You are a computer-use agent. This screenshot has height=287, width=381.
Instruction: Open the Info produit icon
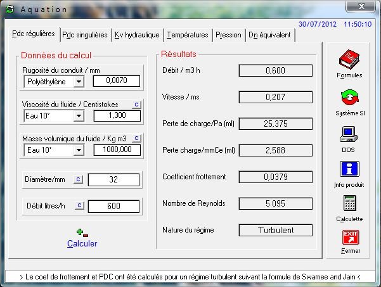tap(349, 170)
